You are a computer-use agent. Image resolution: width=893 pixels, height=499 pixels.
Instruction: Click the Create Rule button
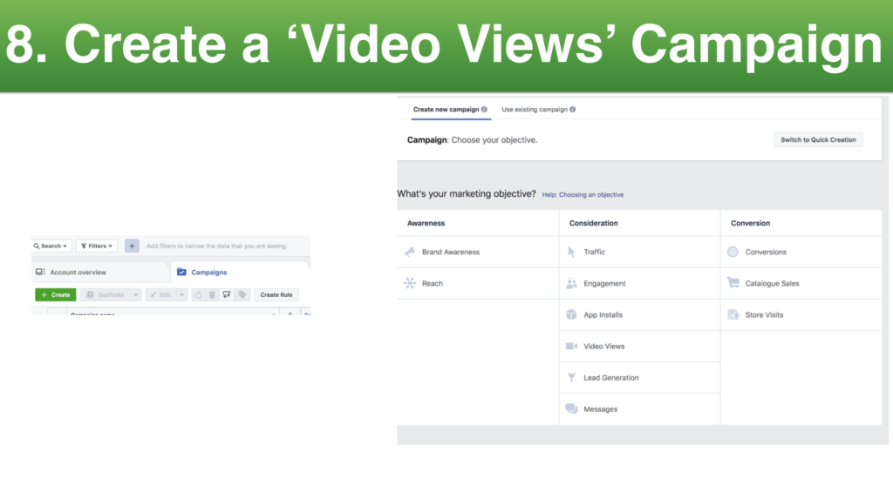click(x=276, y=294)
